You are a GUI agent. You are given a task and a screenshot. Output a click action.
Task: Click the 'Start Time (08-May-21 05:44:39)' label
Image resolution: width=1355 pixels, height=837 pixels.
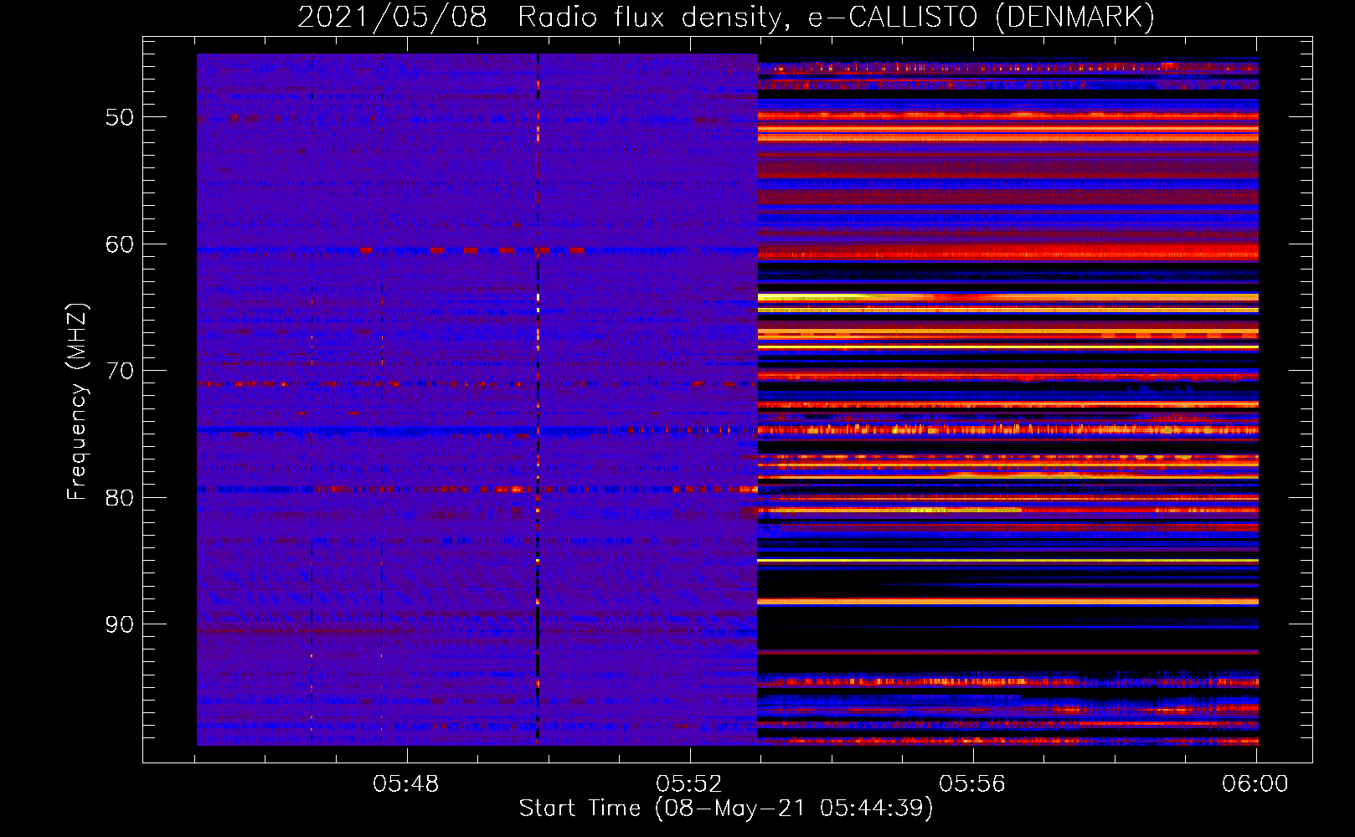point(726,809)
